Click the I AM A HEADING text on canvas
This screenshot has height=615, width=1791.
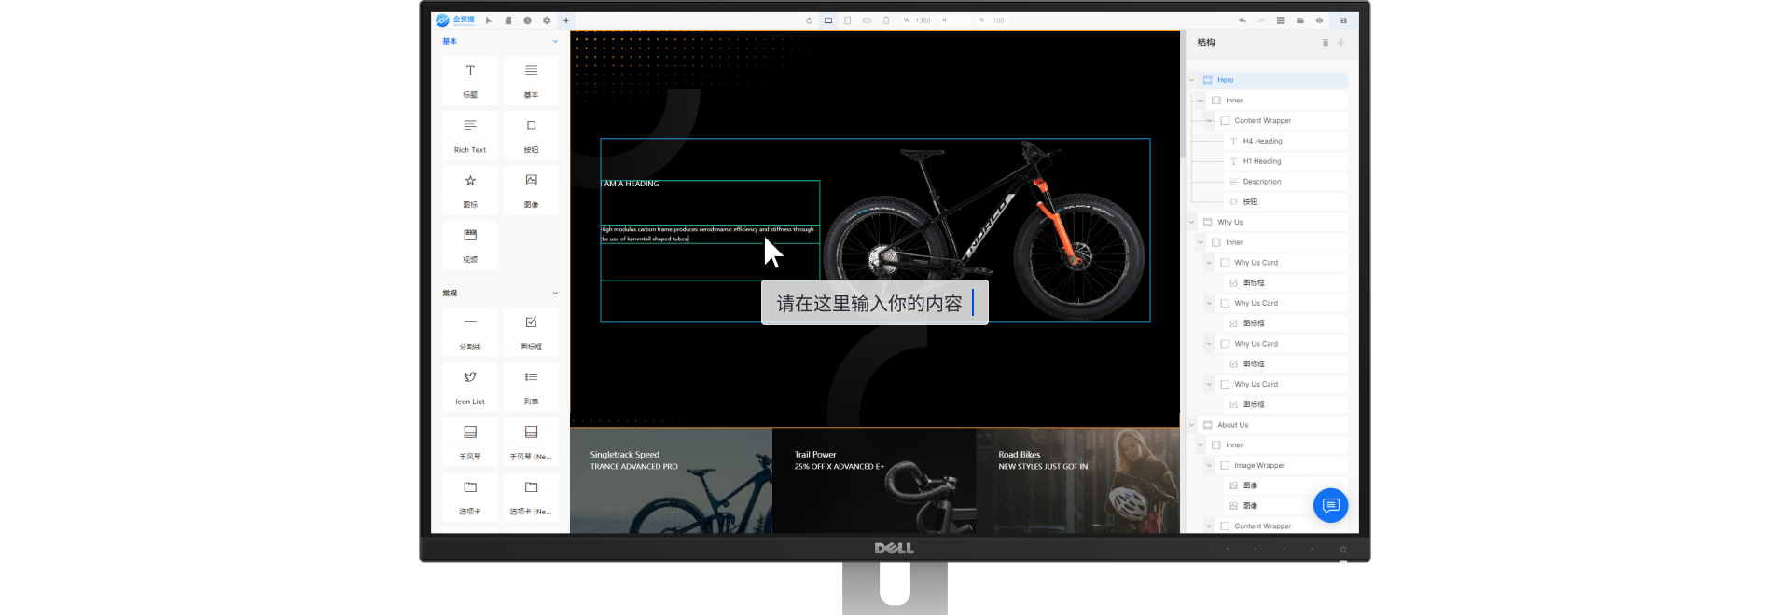[x=631, y=184]
